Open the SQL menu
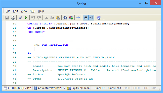The height and width of the screenshot is (93, 163). point(32,11)
